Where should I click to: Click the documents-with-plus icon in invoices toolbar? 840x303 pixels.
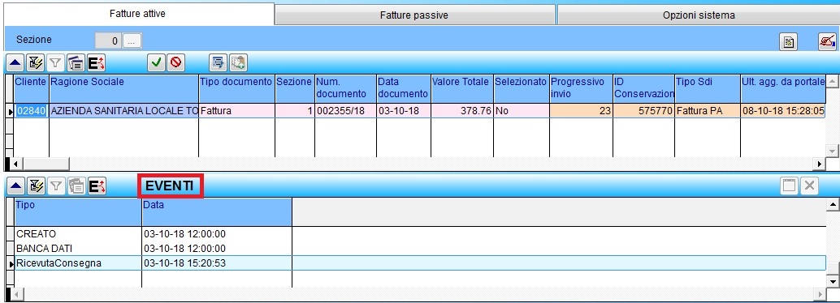238,63
